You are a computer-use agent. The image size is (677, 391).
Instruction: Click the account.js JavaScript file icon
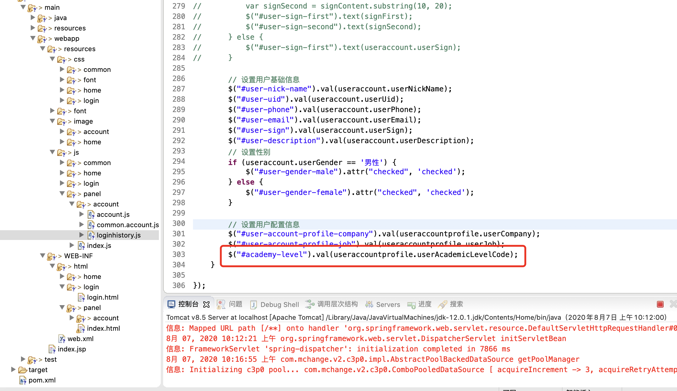click(91, 214)
